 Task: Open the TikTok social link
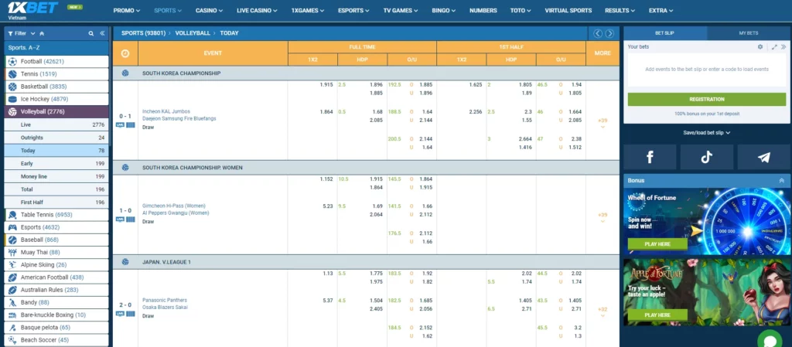(706, 157)
